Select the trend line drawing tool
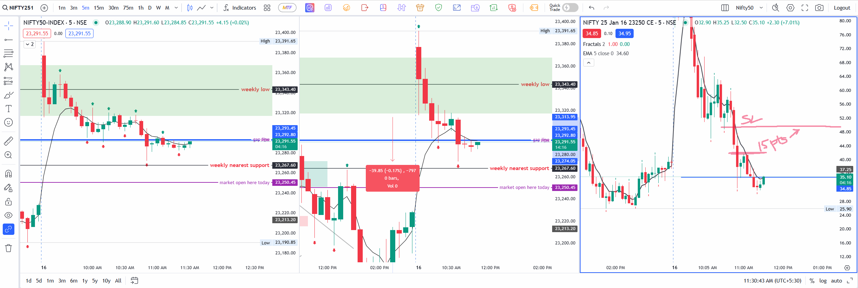Image resolution: width=858 pixels, height=288 pixels. click(x=9, y=40)
